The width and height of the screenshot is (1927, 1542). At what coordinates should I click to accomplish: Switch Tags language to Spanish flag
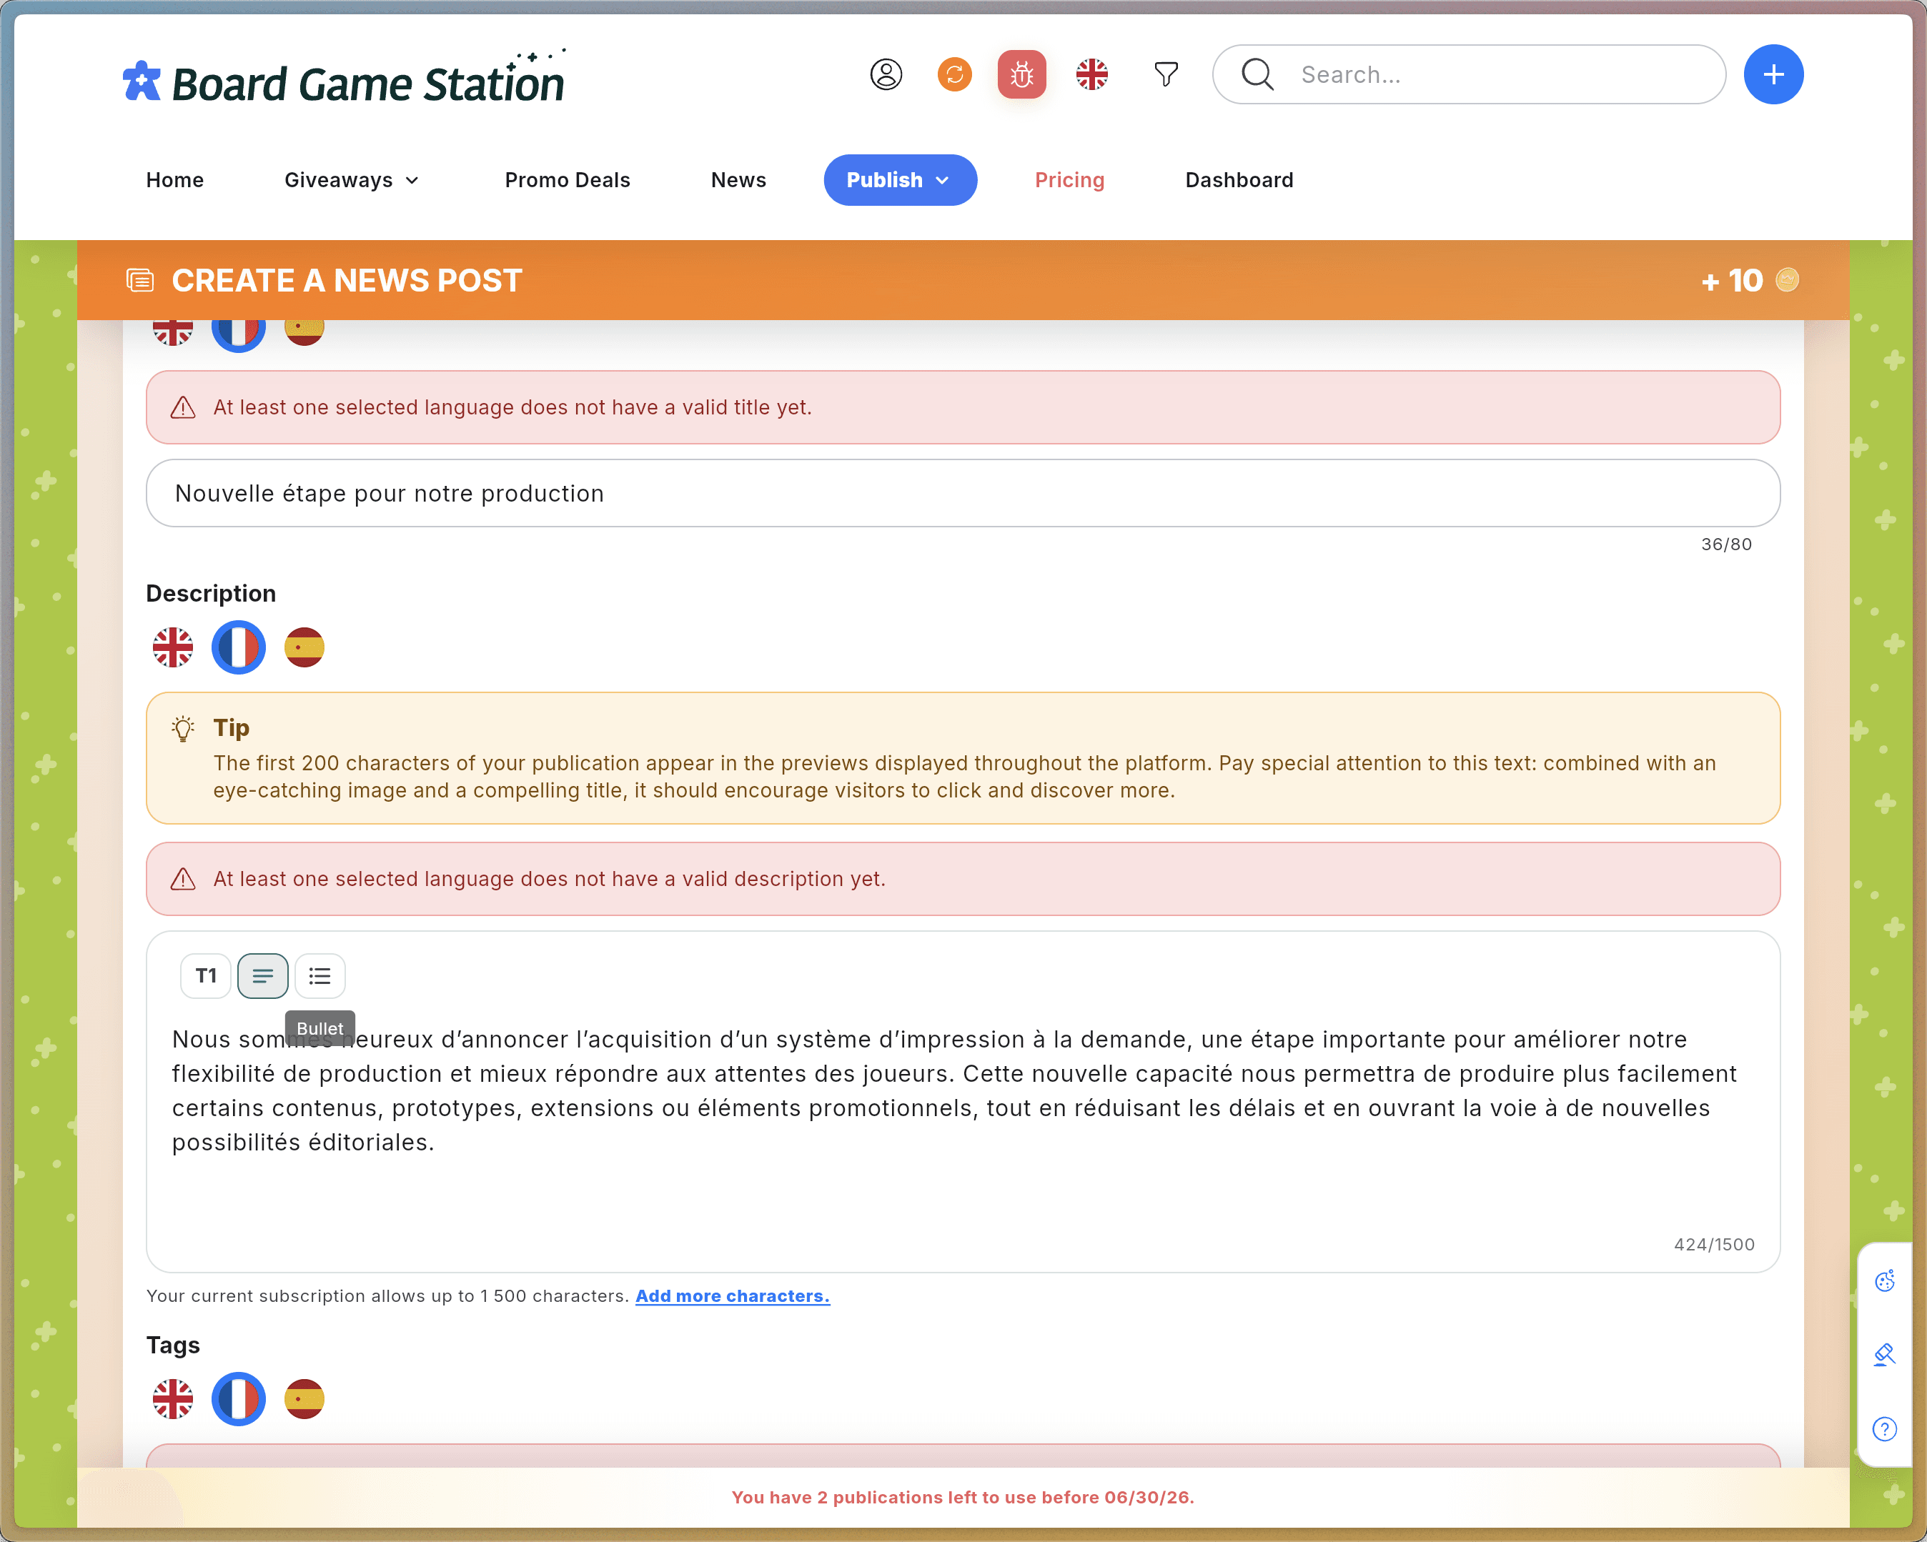304,1398
